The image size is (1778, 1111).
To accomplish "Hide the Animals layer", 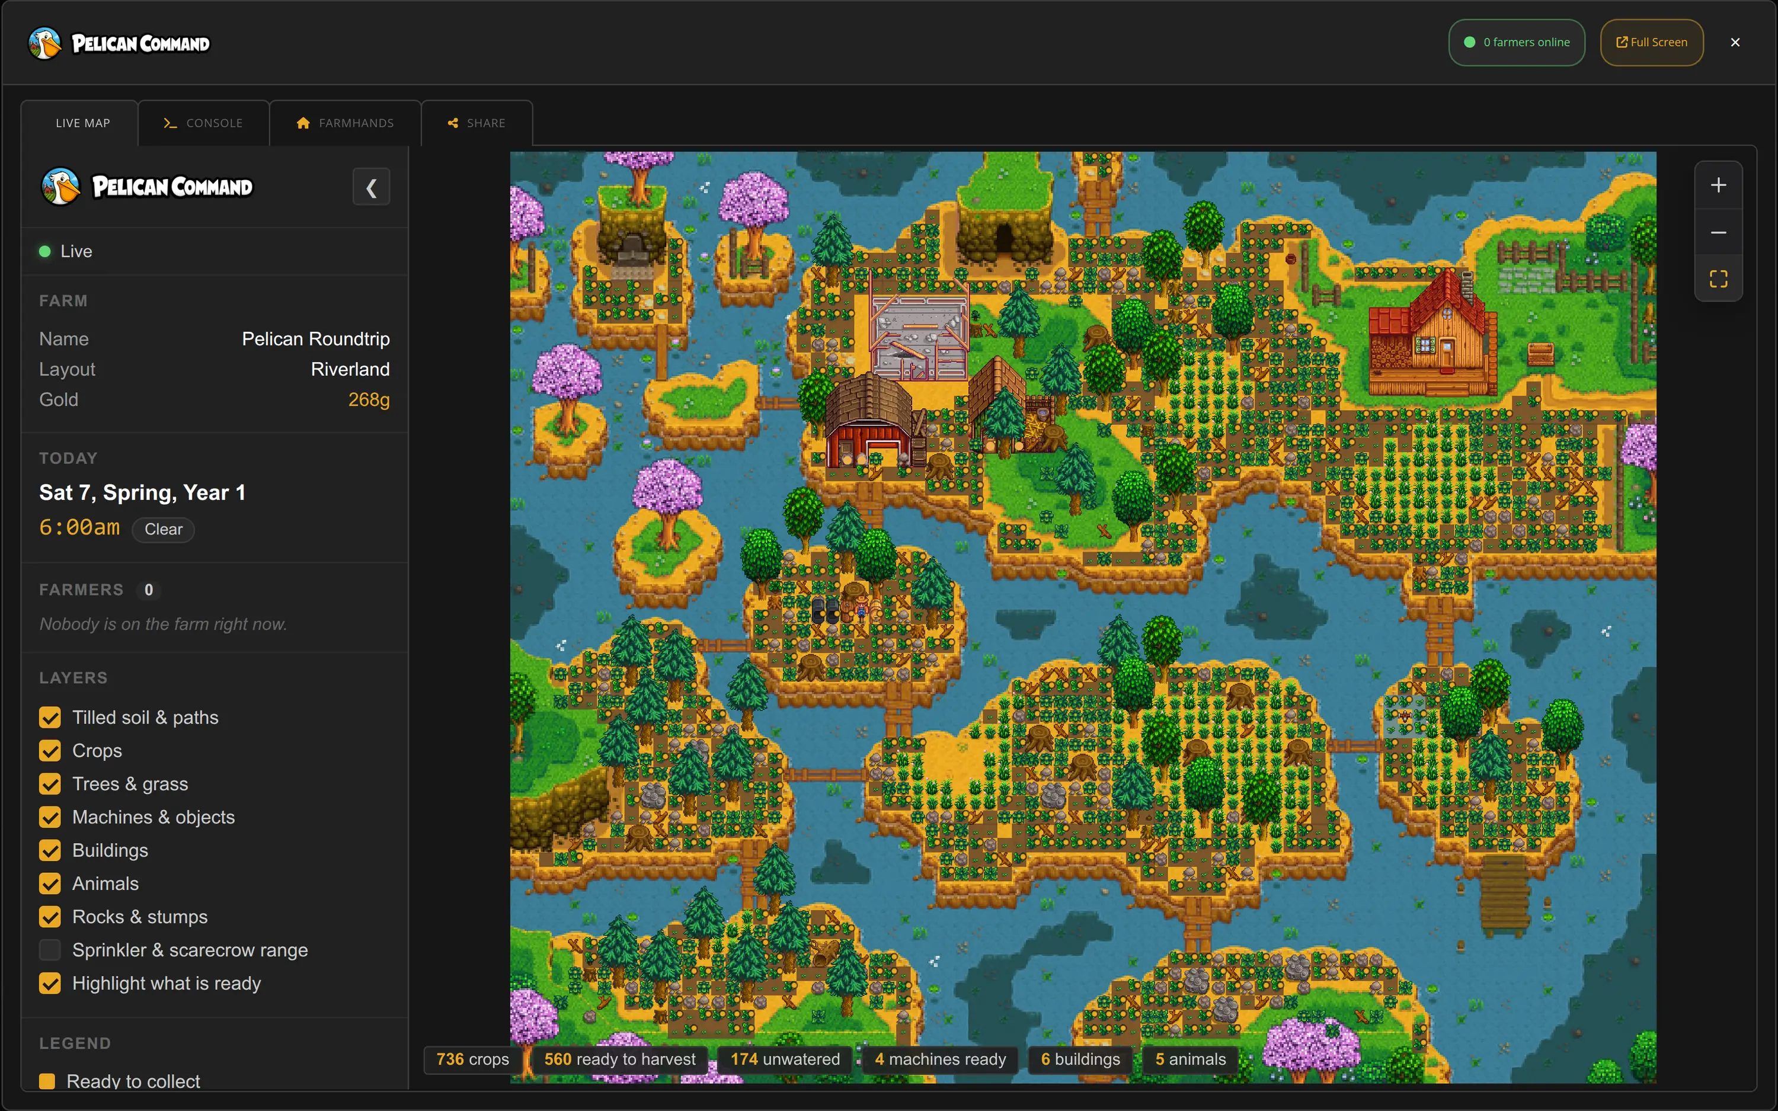I will tap(50, 883).
